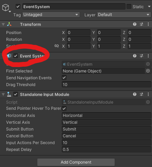
Task: Disable Standalone Input Module checkbox
Action: (16, 94)
